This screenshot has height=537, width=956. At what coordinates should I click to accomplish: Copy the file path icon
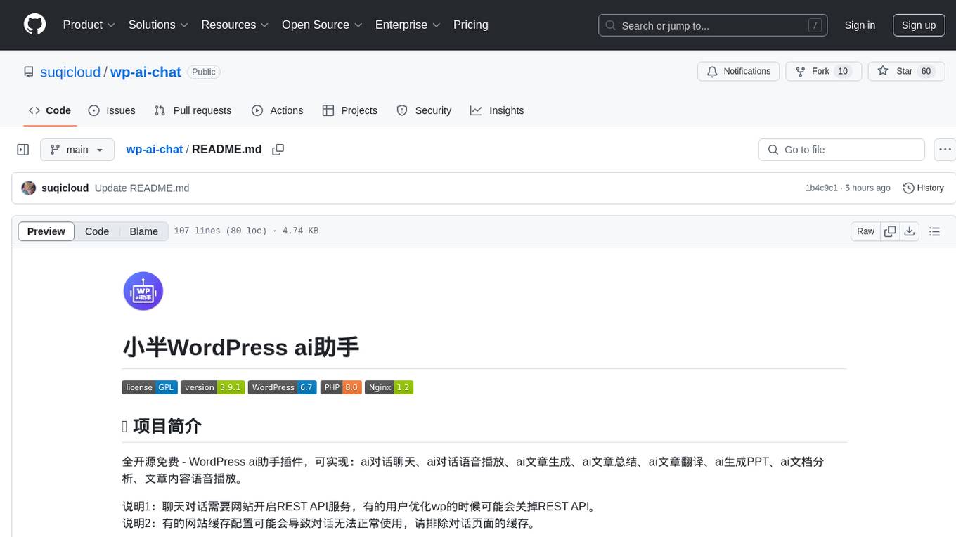tap(278, 150)
